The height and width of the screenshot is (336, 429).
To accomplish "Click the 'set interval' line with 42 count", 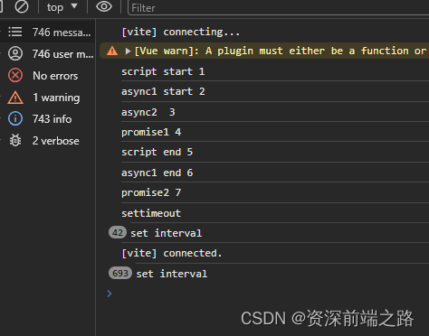I will coord(166,233).
